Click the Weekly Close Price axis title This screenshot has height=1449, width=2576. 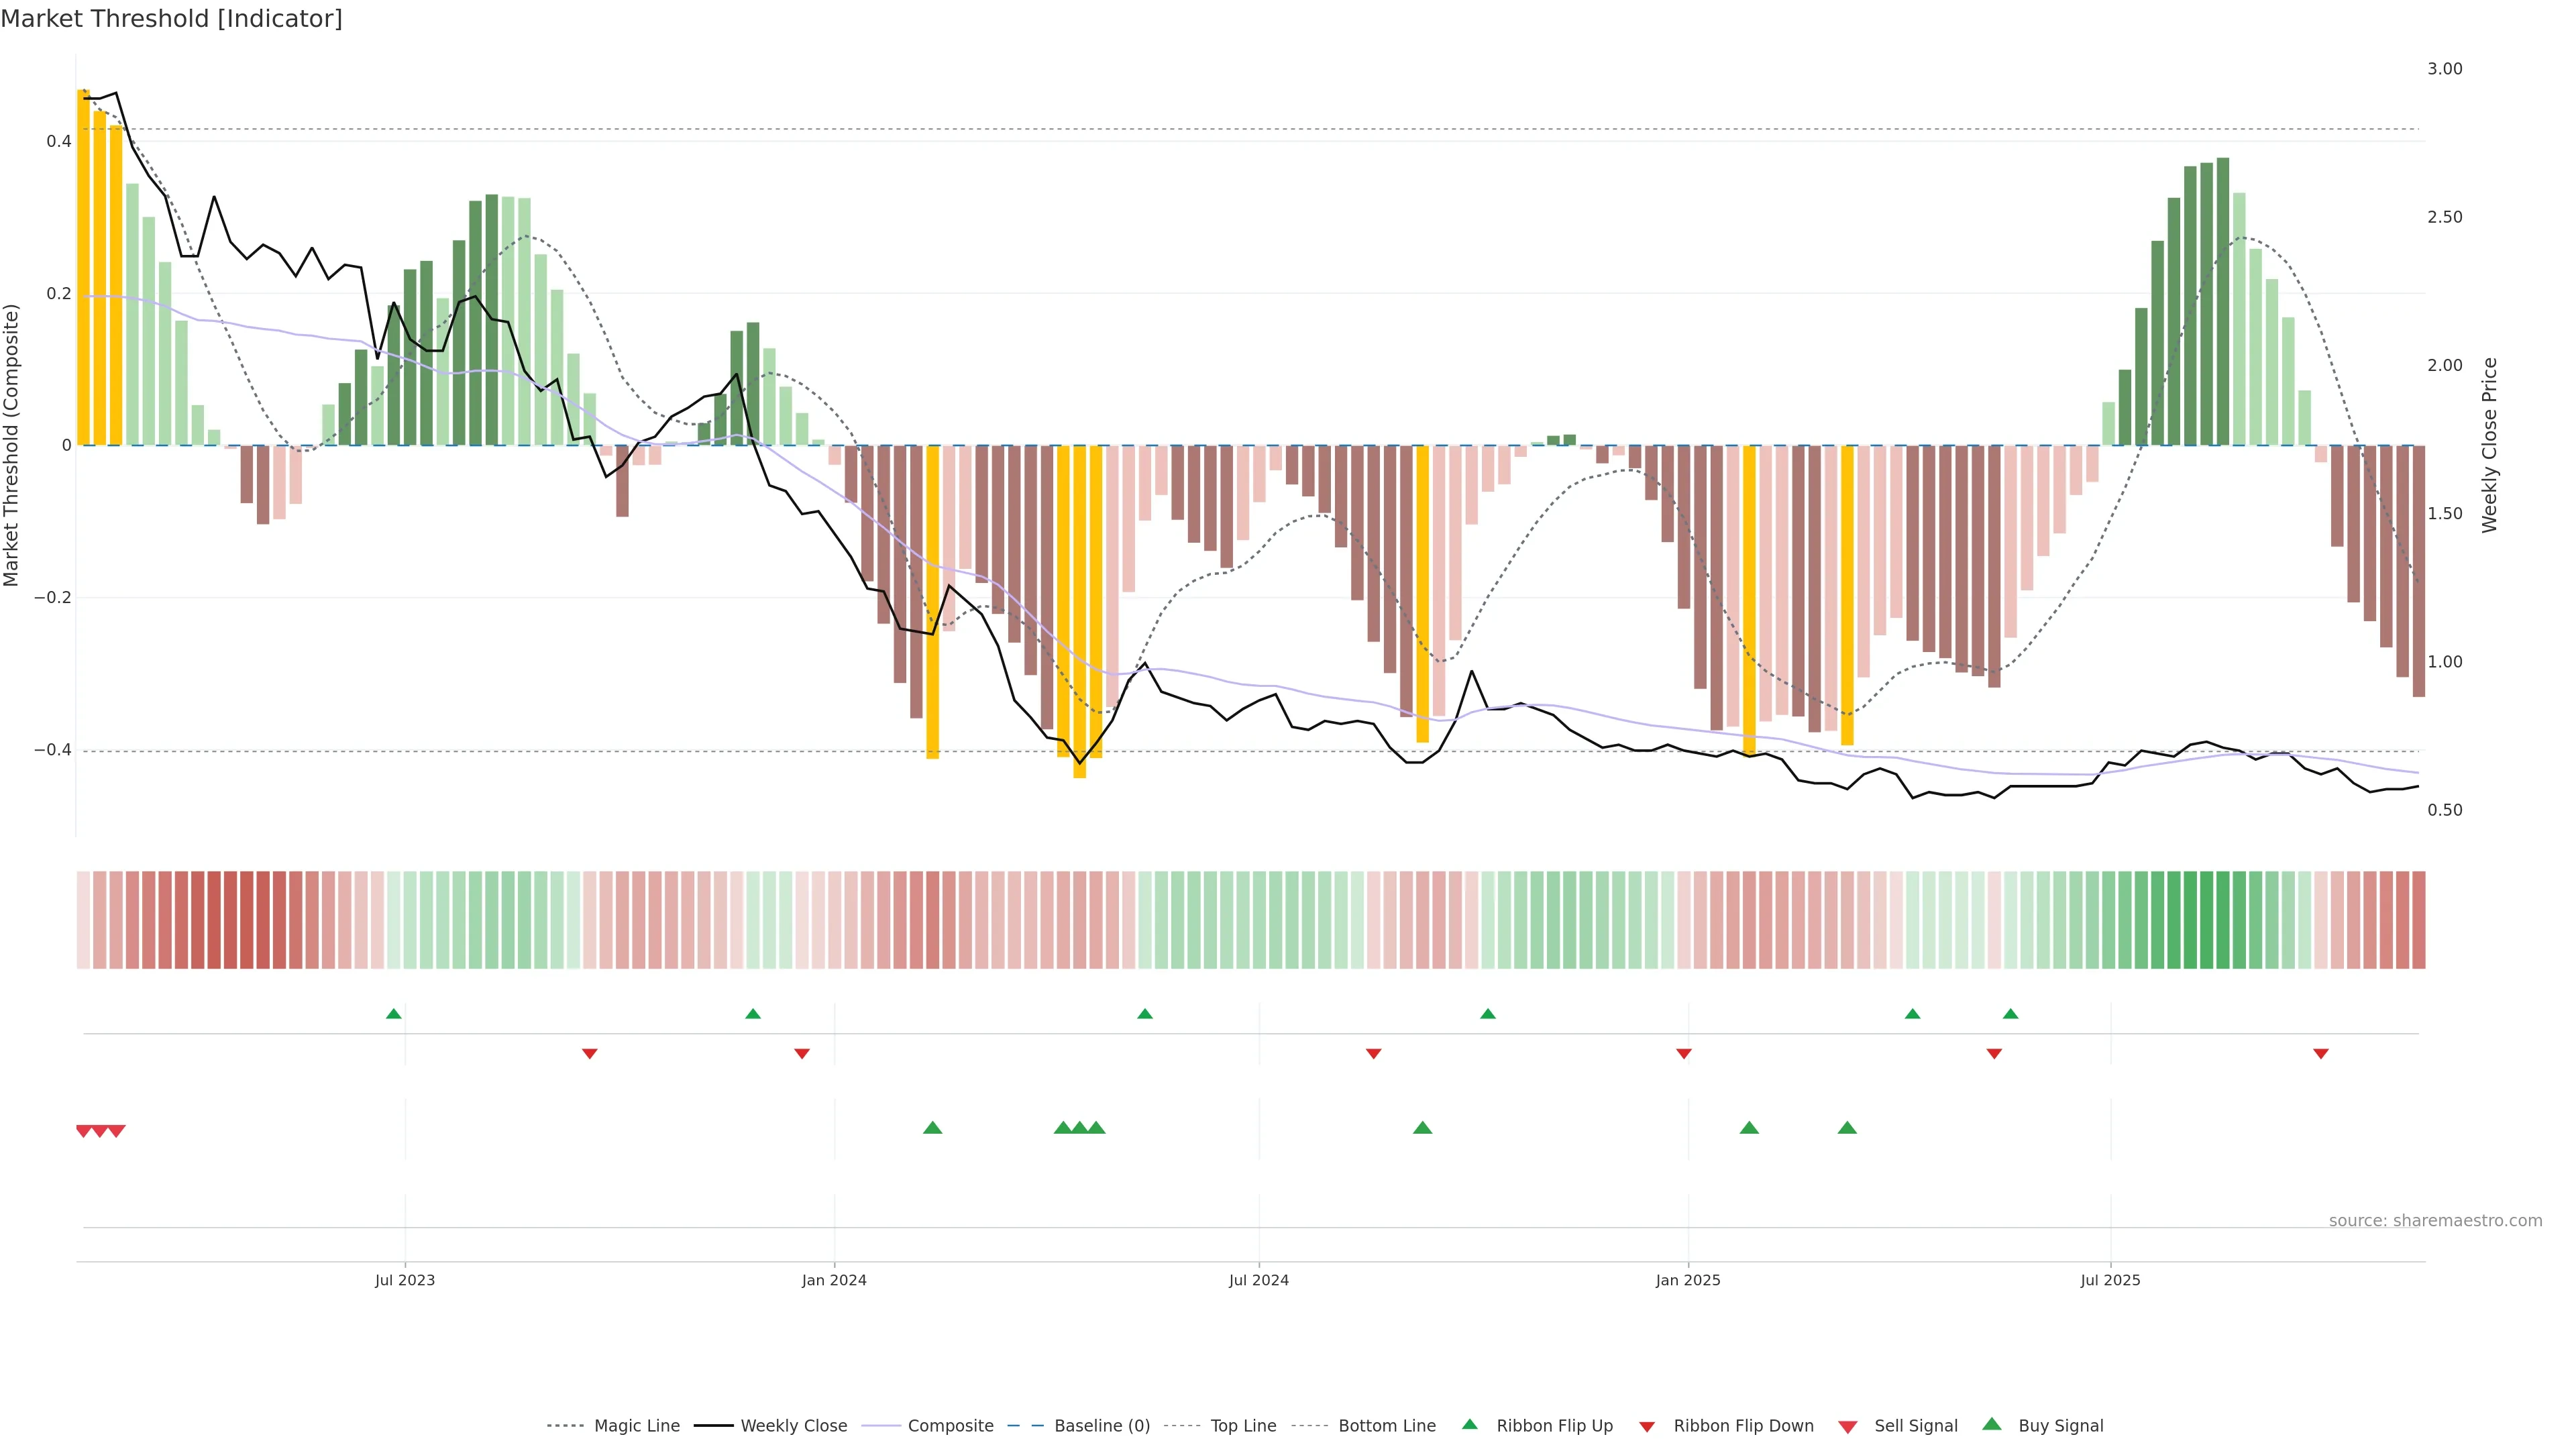coord(2490,445)
